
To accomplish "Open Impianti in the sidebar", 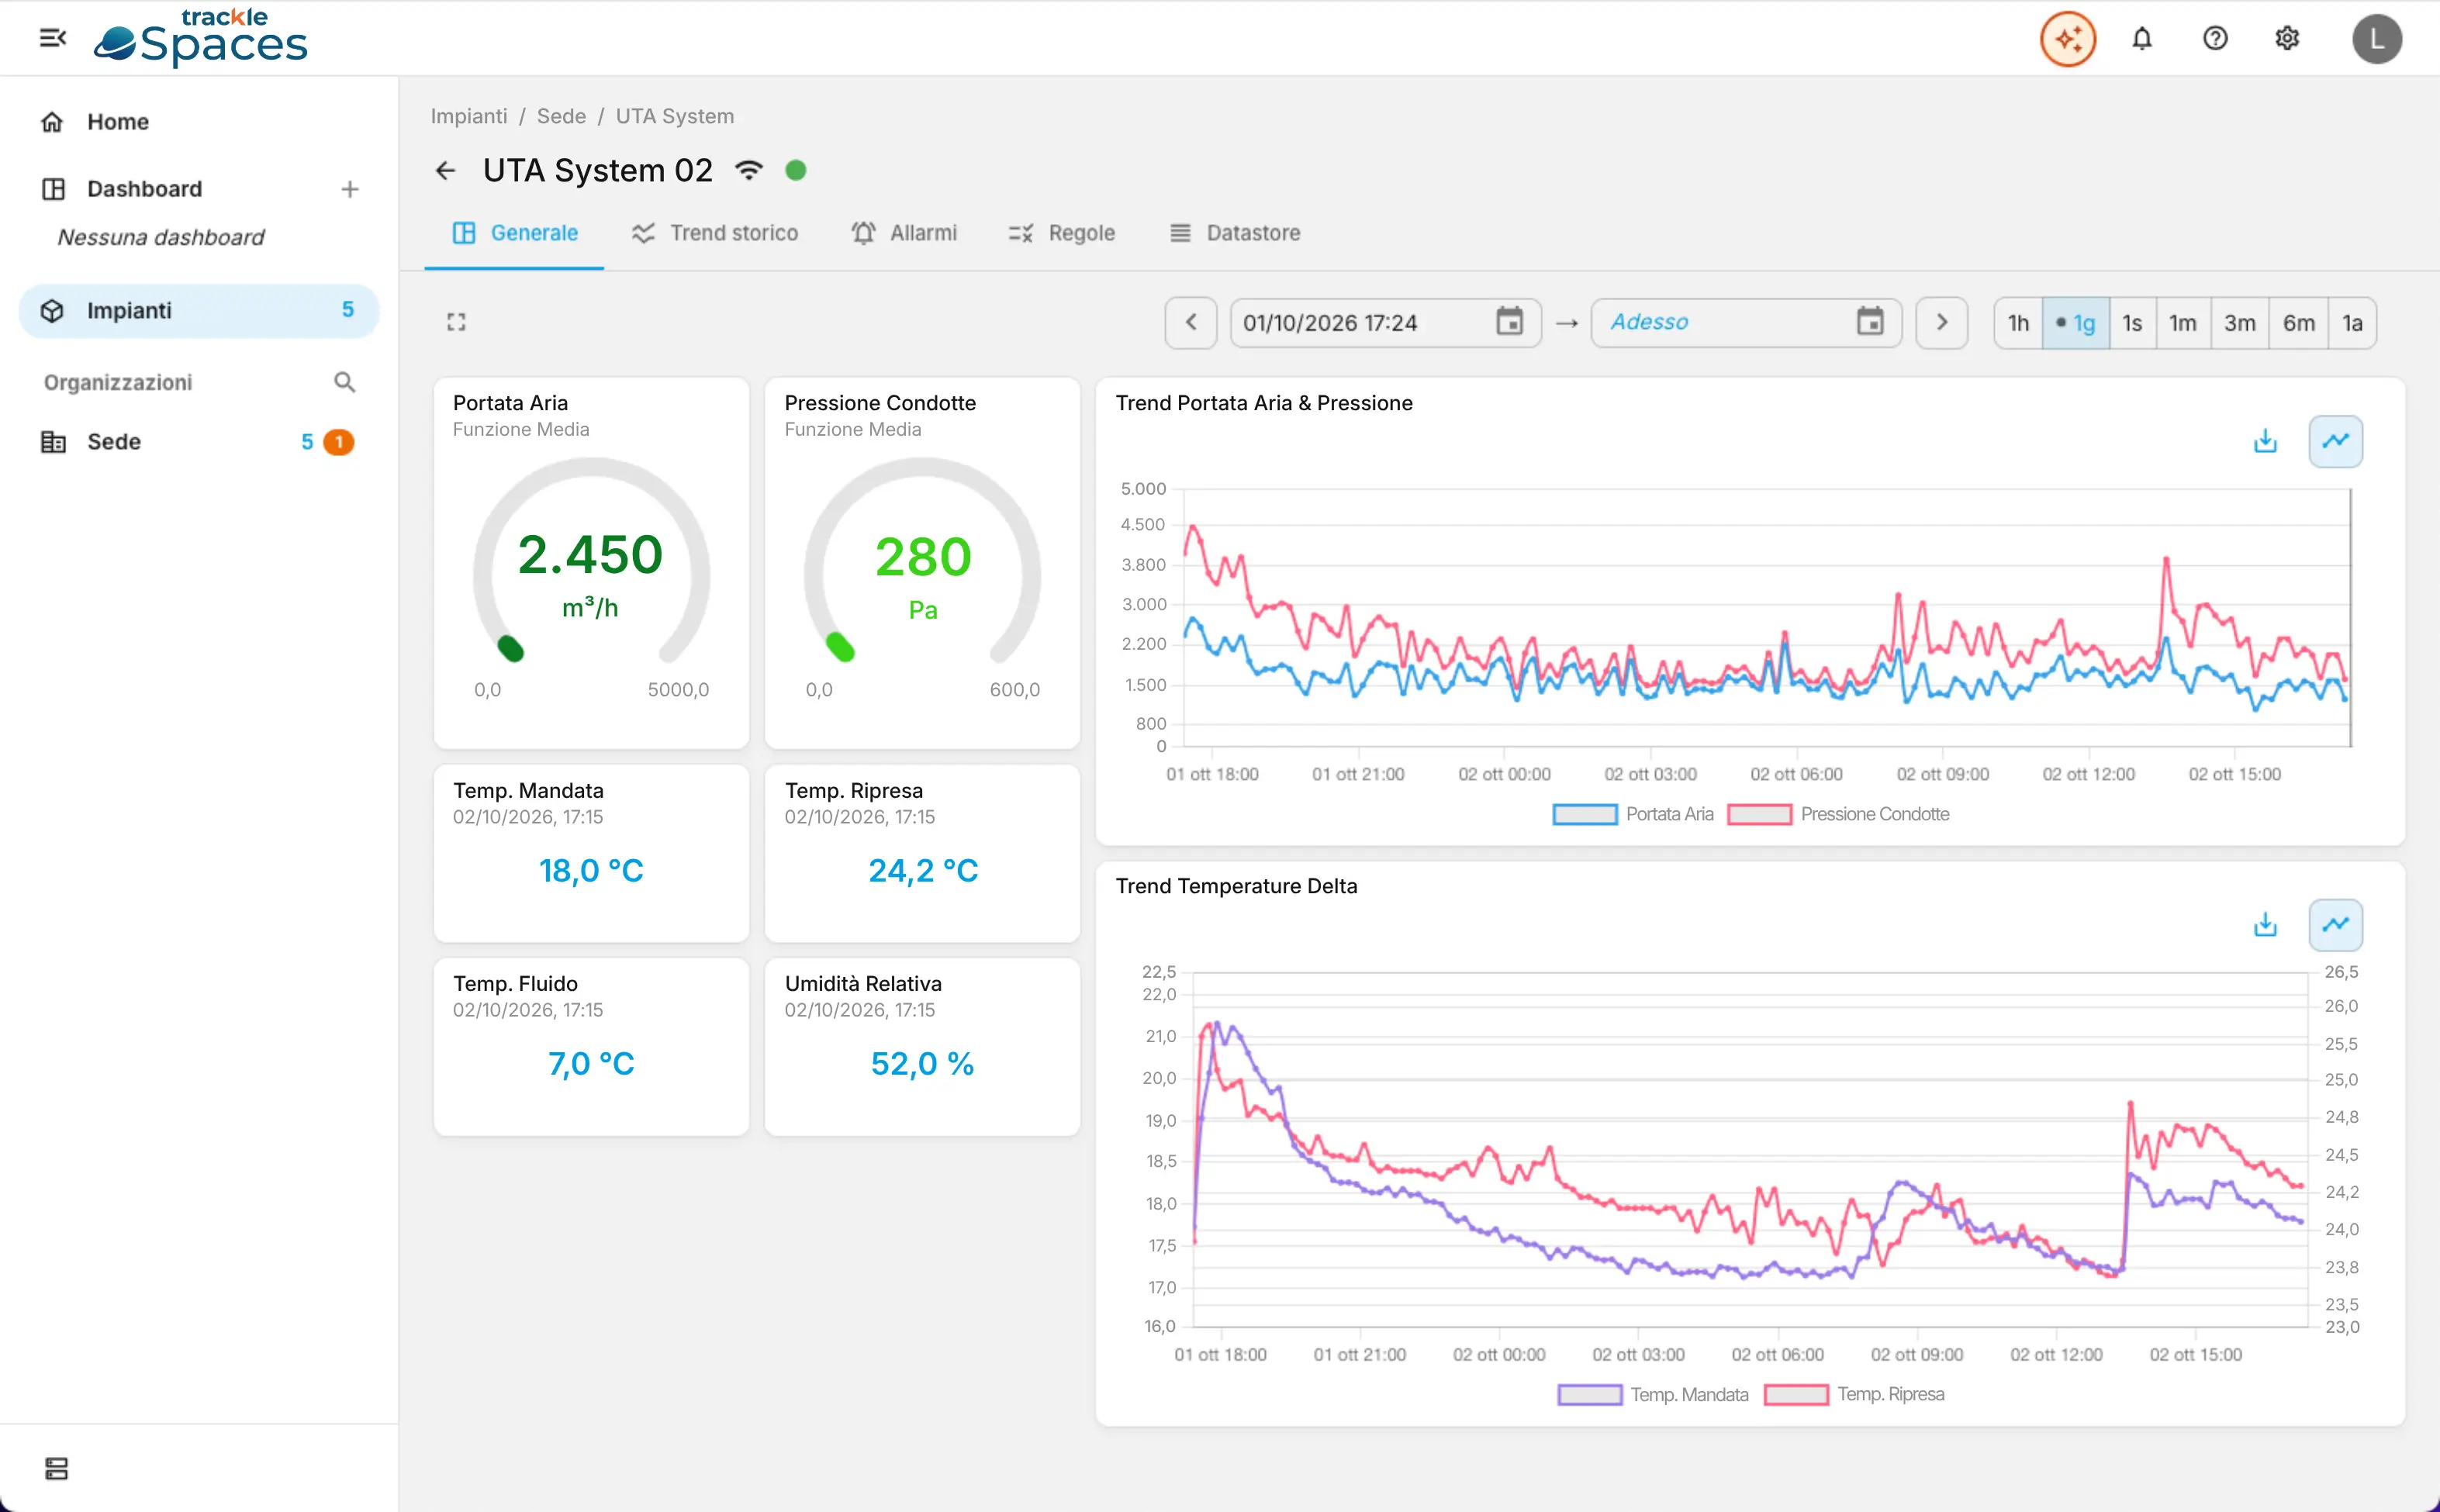I will click(199, 311).
